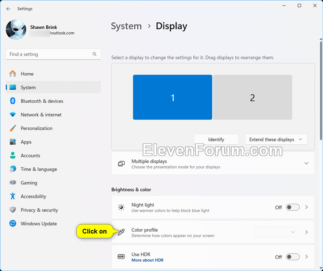323x271 pixels.
Task: Click the search magnifier icon
Action: (95, 54)
